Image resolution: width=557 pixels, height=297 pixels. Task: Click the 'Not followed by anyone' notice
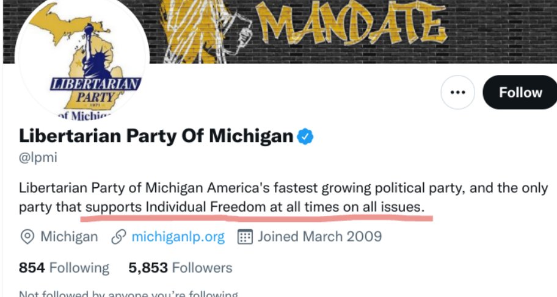[128, 294]
